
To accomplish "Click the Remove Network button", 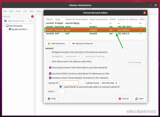I will point(83,43).
